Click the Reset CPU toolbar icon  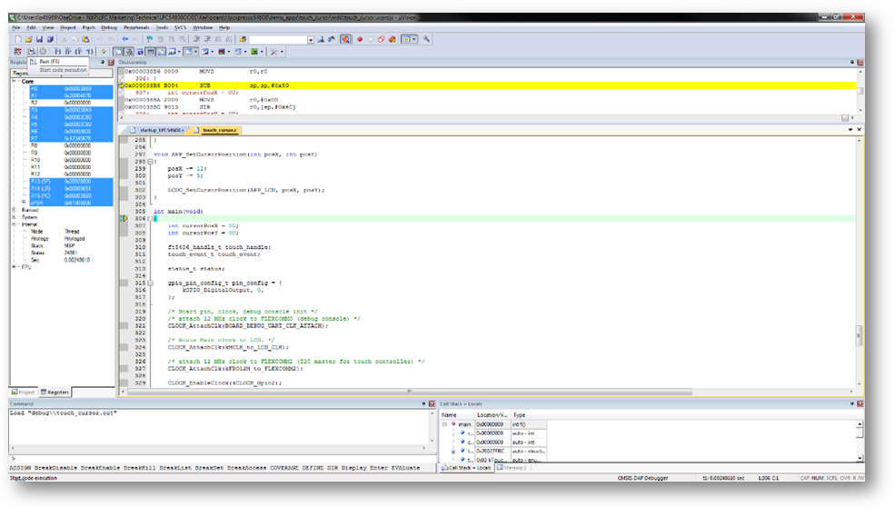click(x=17, y=52)
